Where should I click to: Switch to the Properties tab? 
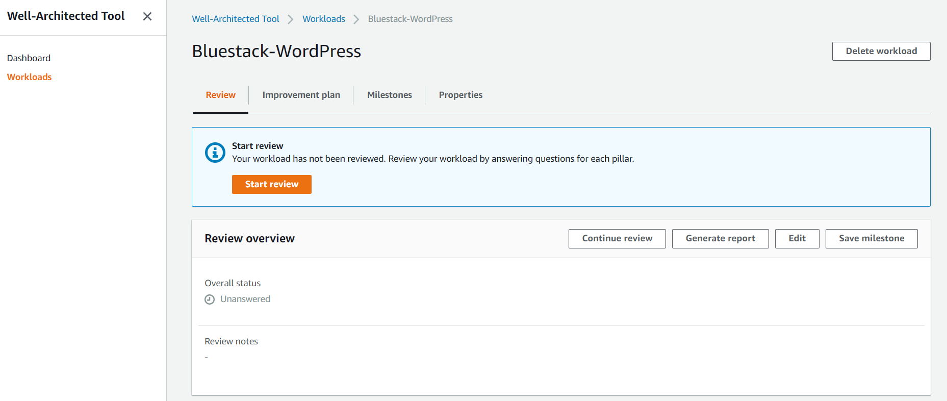point(460,95)
